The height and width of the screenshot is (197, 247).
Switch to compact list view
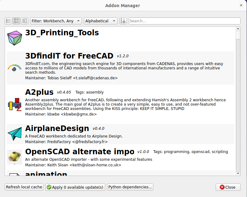8,21
